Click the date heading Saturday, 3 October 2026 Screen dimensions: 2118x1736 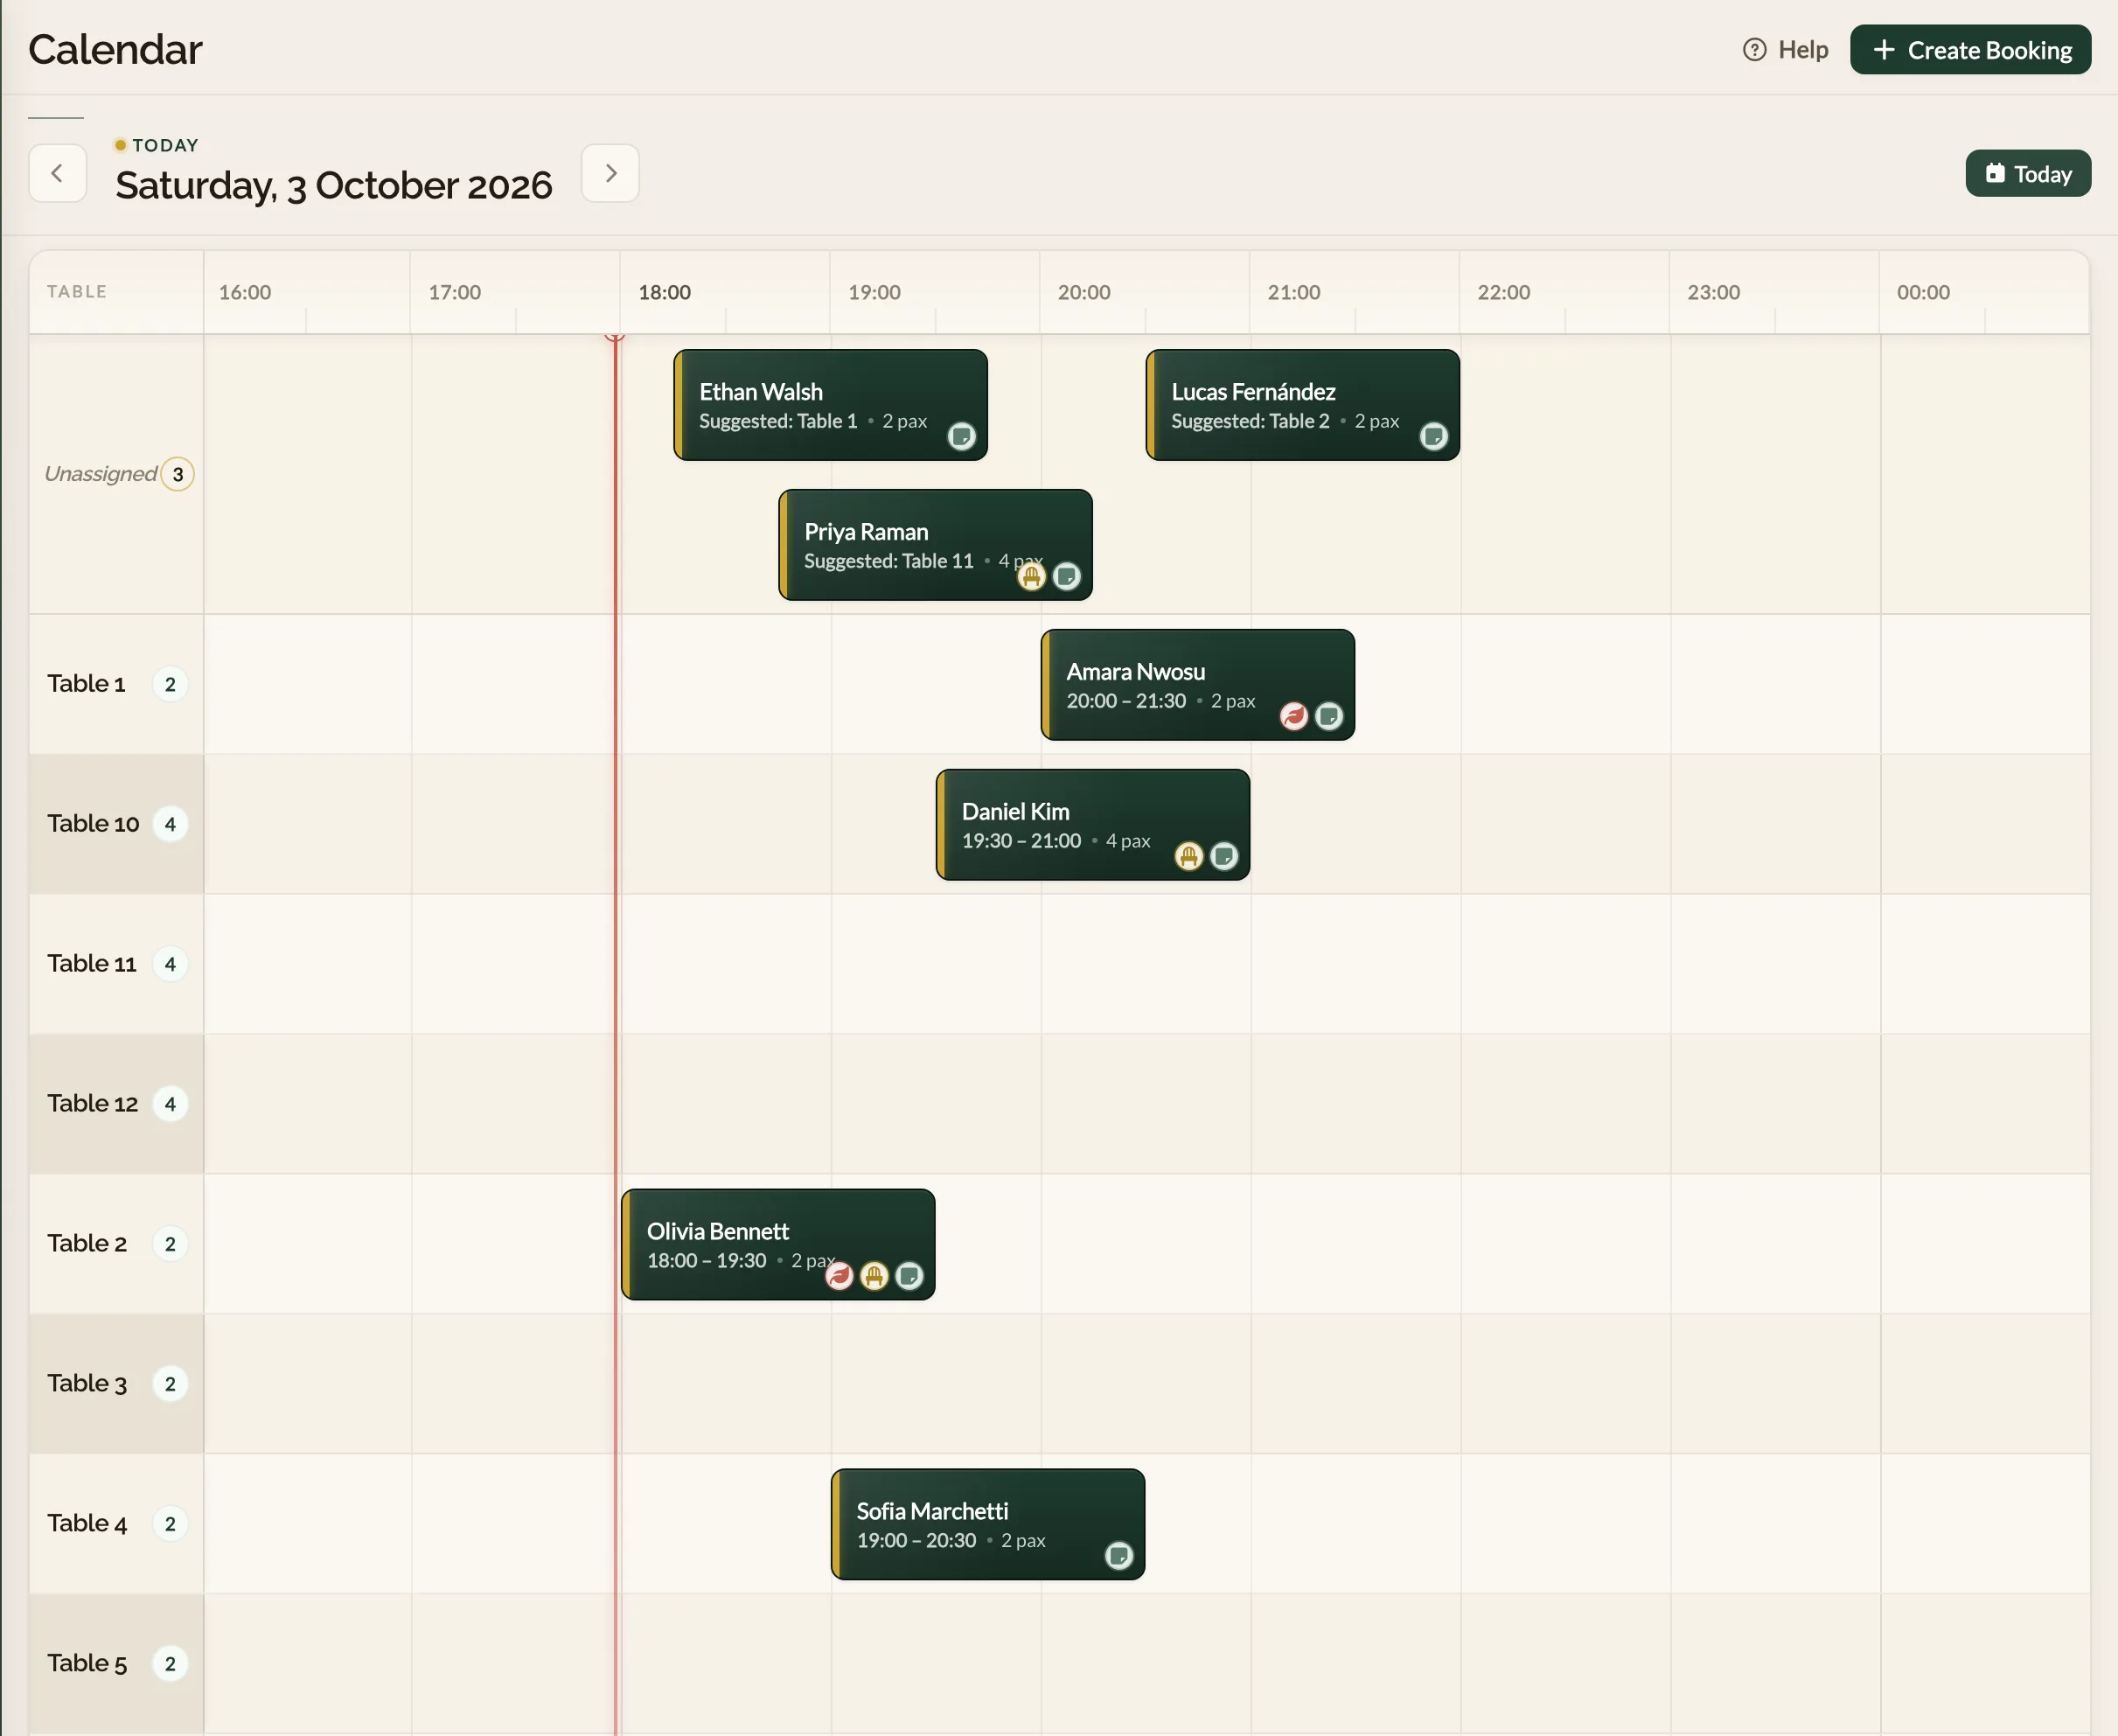click(334, 186)
